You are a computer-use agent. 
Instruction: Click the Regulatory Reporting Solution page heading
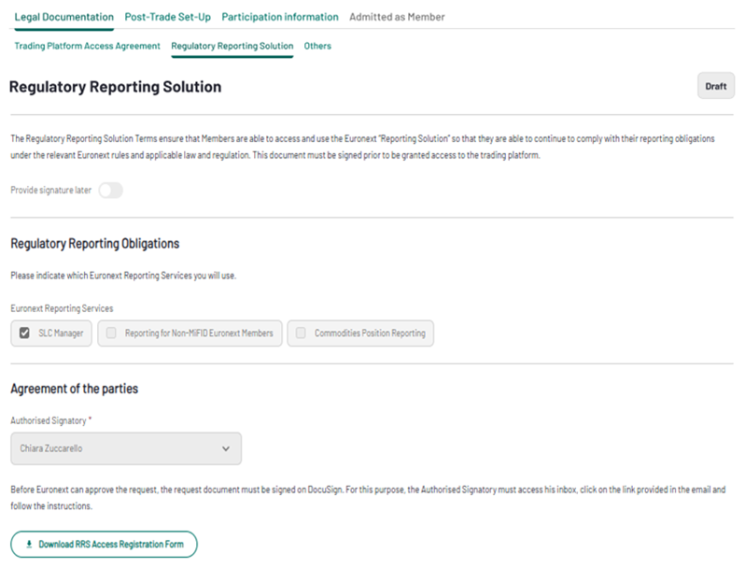(x=115, y=87)
